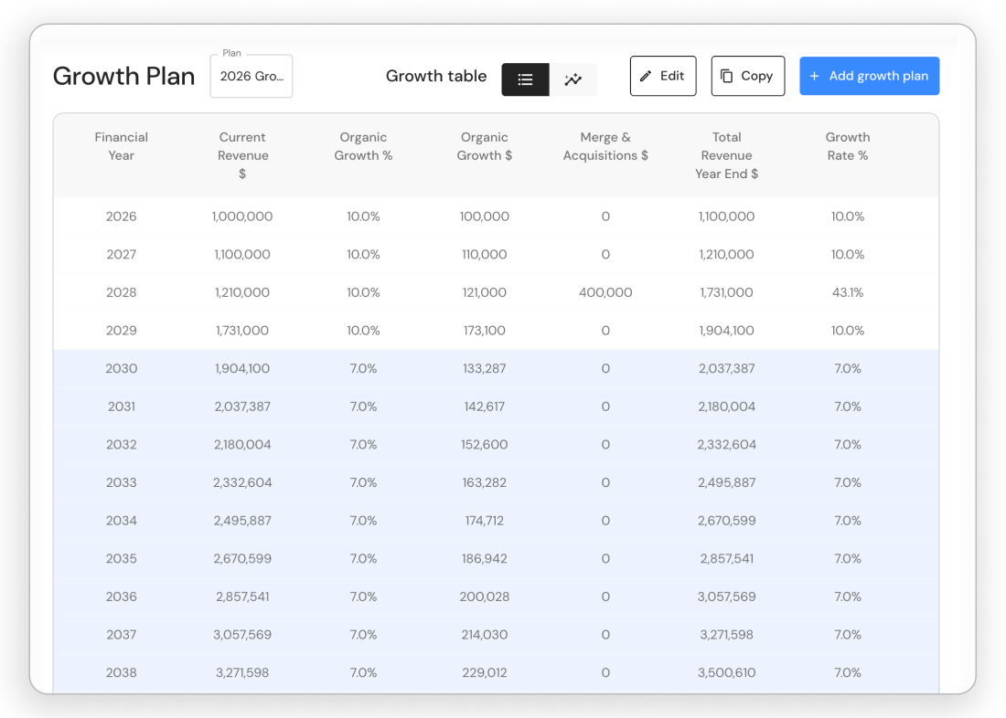Select the 2033 financial year cell
The width and height of the screenshot is (1006, 718).
122,482
